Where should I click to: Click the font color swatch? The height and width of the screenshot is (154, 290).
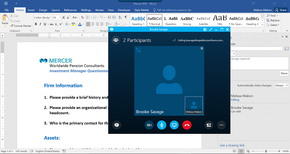[x=80, y=24]
